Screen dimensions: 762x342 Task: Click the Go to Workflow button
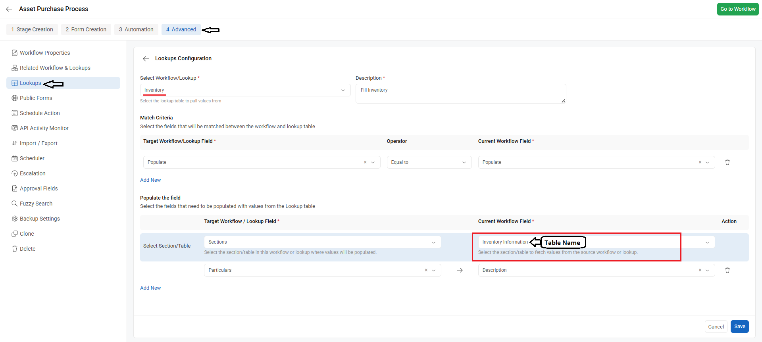(737, 9)
